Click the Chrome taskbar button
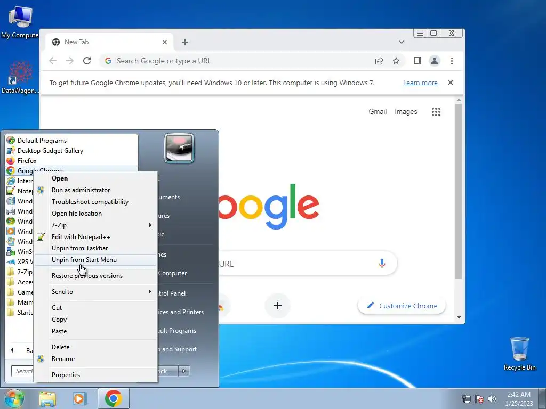Image resolution: width=546 pixels, height=409 pixels. (x=113, y=398)
